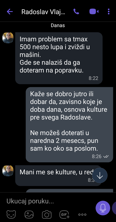This screenshot has width=116, height=222.
Task: Open the GIF creator button
Action: click(65, 214)
